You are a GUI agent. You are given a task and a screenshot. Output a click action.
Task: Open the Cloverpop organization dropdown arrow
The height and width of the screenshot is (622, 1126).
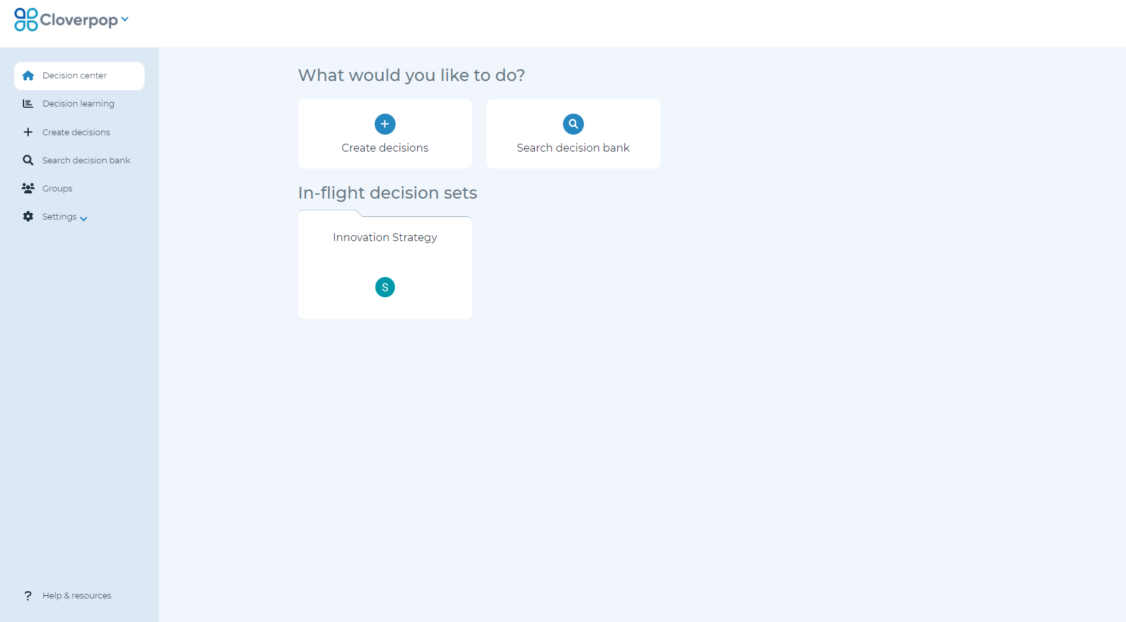[x=125, y=20]
